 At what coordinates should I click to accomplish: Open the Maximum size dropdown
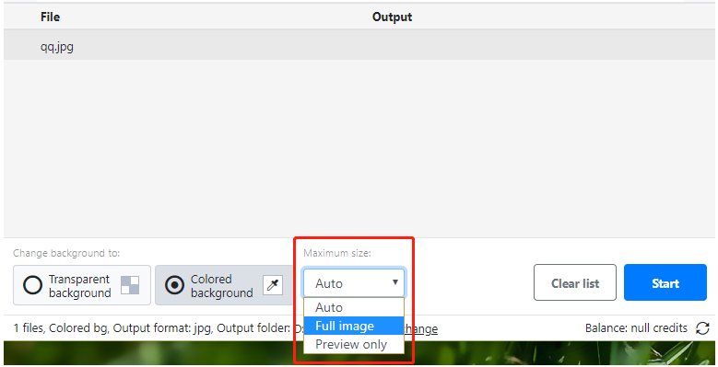[x=354, y=283]
